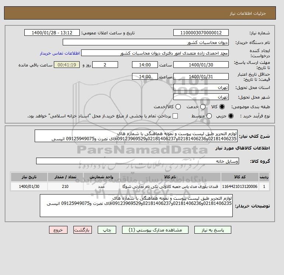Click the request creator field مجد احمدی زاده

click(155, 53)
